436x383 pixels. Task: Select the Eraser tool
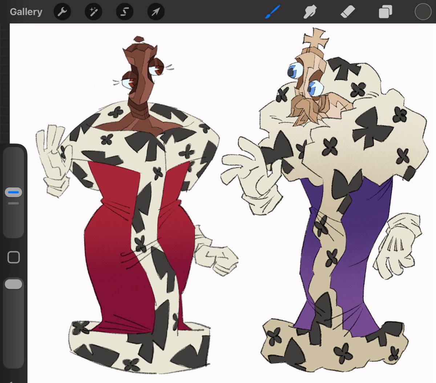[348, 12]
